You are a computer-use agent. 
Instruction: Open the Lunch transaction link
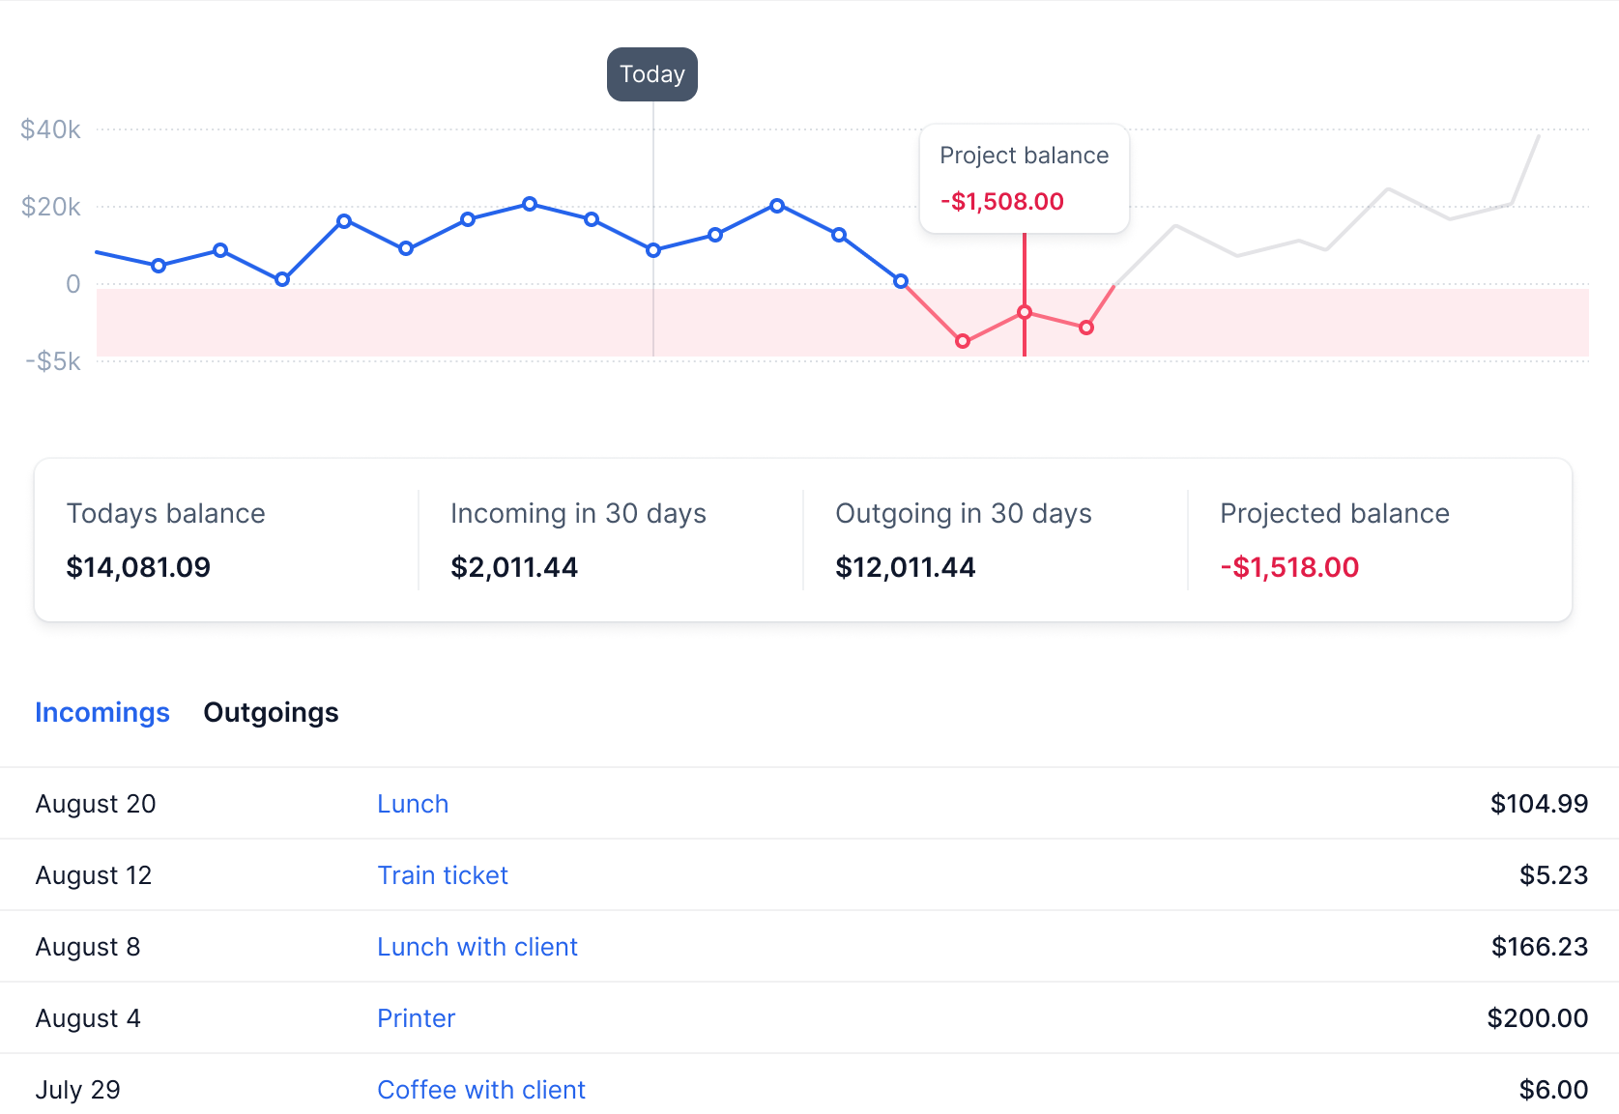413,804
